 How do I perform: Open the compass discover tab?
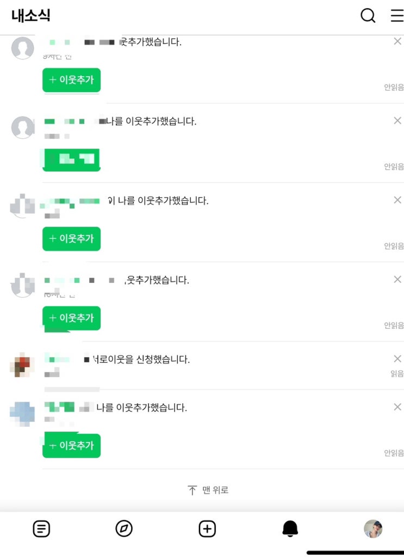[124, 528]
